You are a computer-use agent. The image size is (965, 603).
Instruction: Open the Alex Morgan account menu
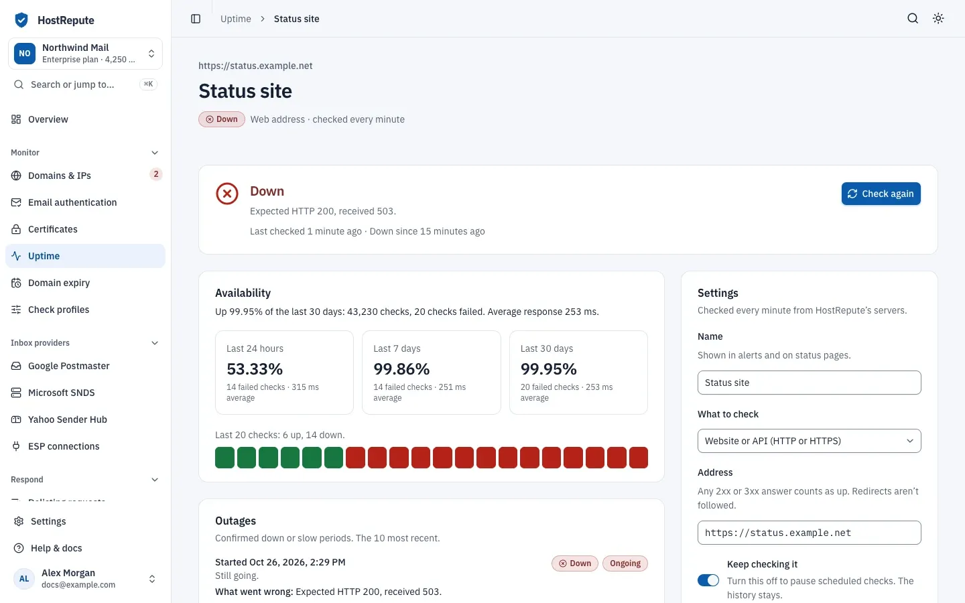click(85, 579)
